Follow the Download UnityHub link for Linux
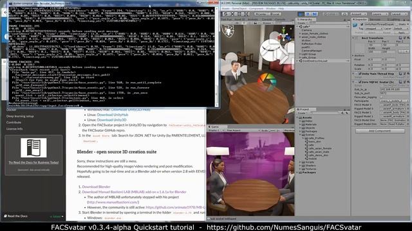This screenshot has width=412, height=231. 113,115
